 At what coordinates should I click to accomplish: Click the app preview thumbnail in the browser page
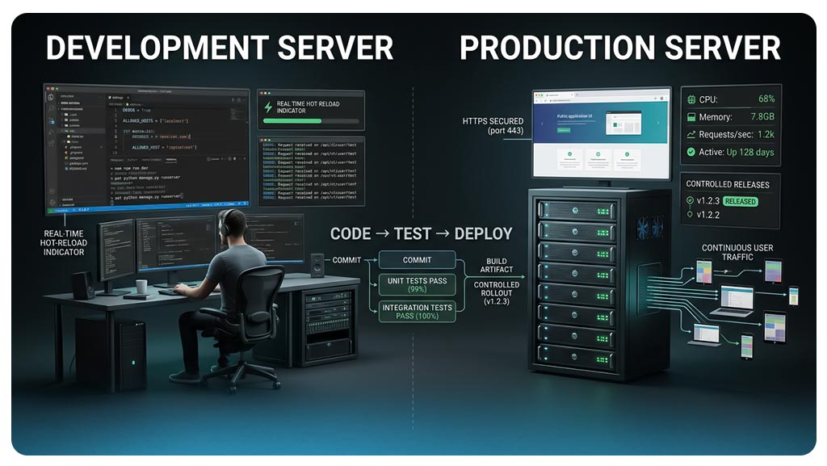coord(623,122)
